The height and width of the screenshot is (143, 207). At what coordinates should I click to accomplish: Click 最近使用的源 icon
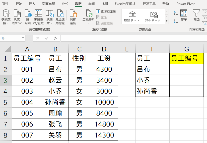click(60, 17)
